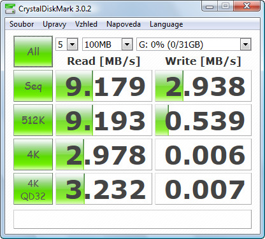Expand the G: drive selection dropdown
Screen dimensions: 265x239
click(x=246, y=44)
